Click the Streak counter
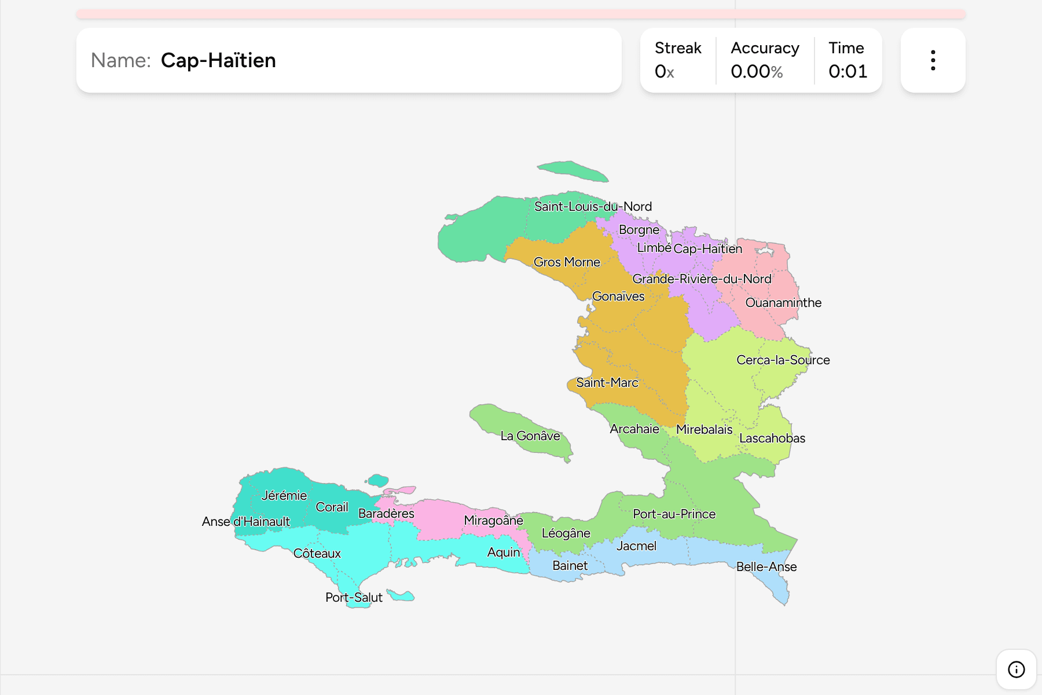 click(678, 60)
